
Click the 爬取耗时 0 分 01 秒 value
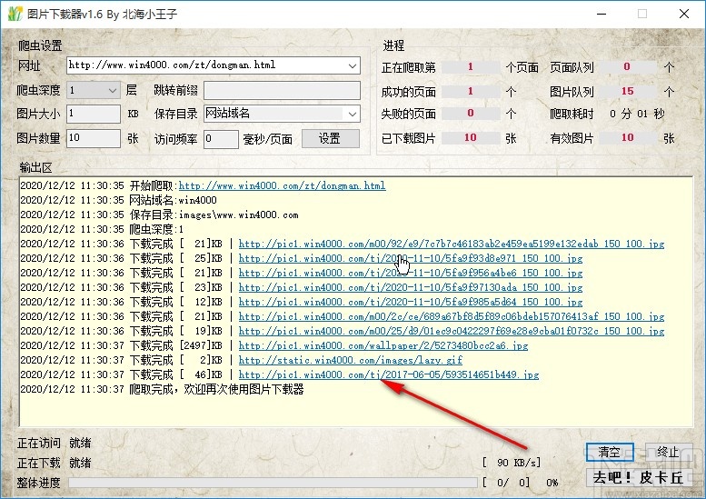click(x=637, y=114)
